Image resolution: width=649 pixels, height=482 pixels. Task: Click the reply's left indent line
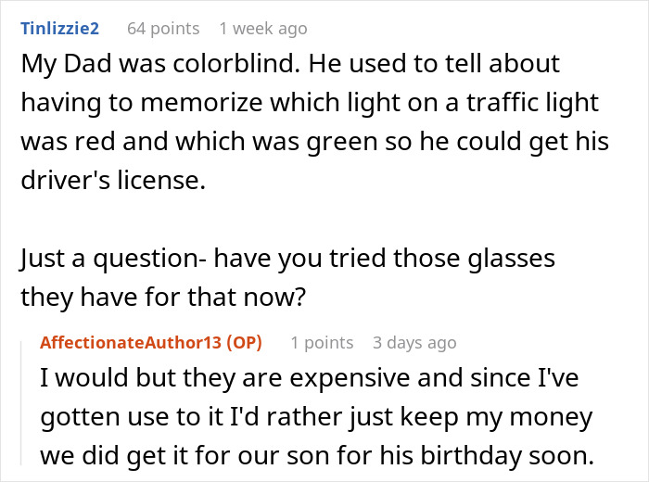(x=22, y=399)
